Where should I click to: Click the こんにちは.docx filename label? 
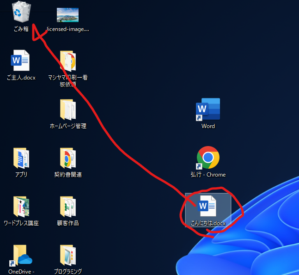tap(208, 224)
